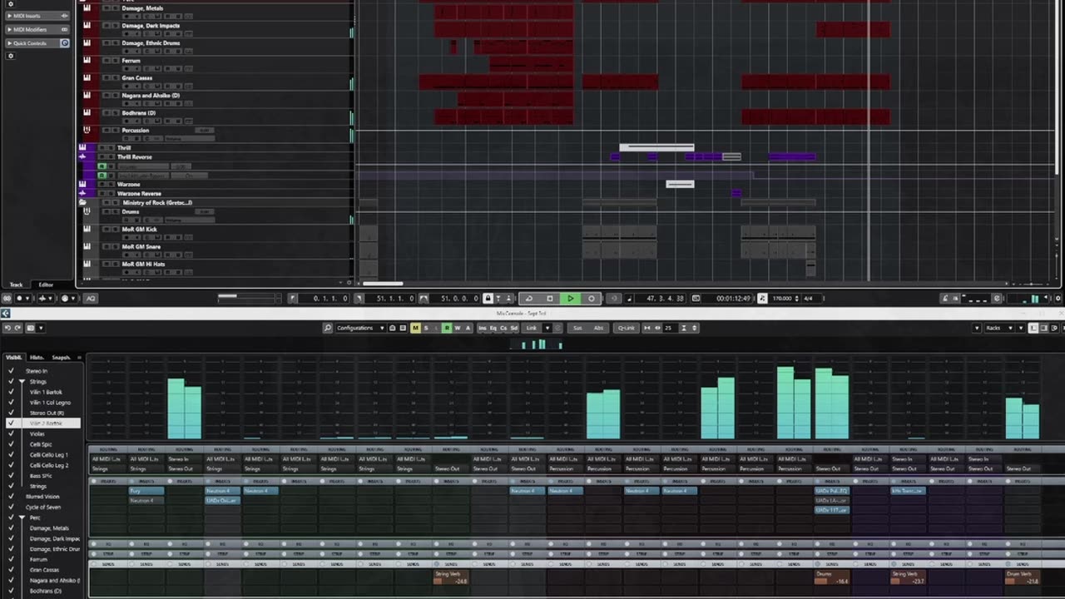Open the MixConsole undo arrow icon

click(6, 328)
